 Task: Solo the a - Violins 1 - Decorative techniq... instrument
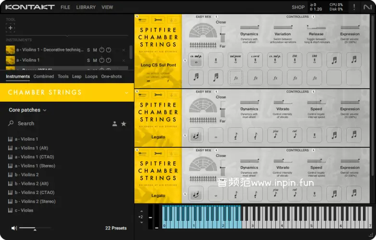coord(89,50)
